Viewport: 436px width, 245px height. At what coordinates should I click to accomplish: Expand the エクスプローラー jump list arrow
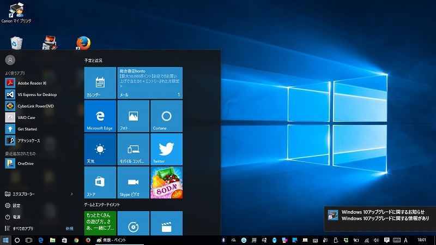click(x=72, y=194)
